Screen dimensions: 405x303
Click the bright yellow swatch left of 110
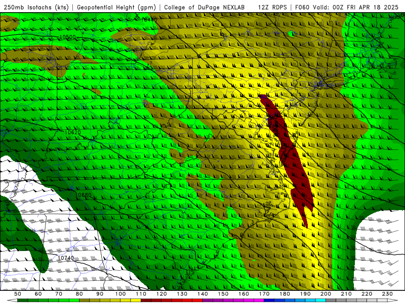click(136, 300)
